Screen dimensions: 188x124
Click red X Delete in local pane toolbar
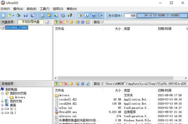point(66,84)
